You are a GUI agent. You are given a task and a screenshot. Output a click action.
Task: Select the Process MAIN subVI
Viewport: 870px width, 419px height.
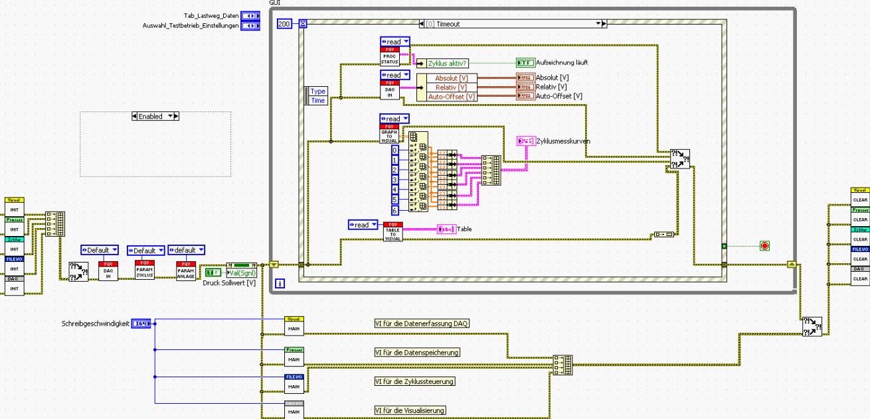coord(294,356)
